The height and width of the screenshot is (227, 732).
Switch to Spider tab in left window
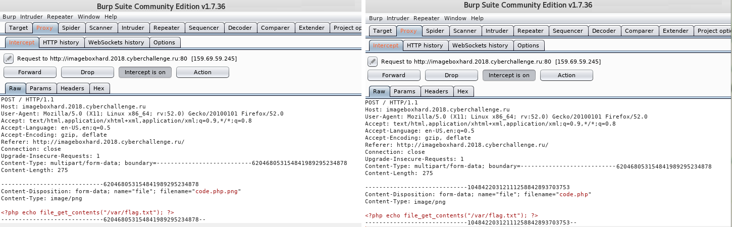tap(71, 28)
